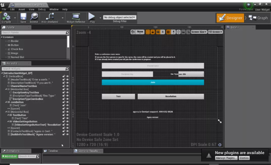Open the Play options dropdown arrow
Image resolution: width=271 pixels, height=165 pixels.
tap(100, 18)
